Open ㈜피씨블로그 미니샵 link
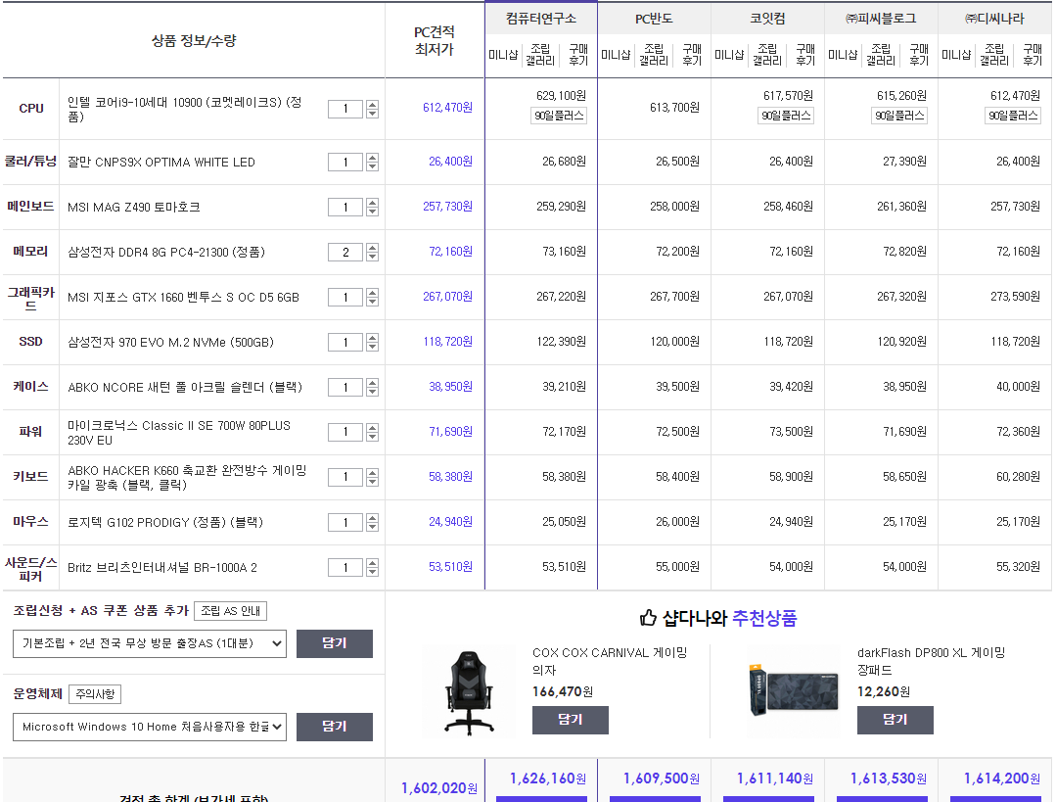The height and width of the screenshot is (802, 1056). pos(843,55)
